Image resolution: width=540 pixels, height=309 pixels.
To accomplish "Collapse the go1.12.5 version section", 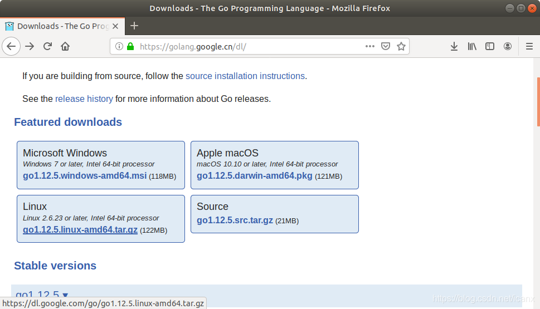I will pyautogui.click(x=42, y=295).
